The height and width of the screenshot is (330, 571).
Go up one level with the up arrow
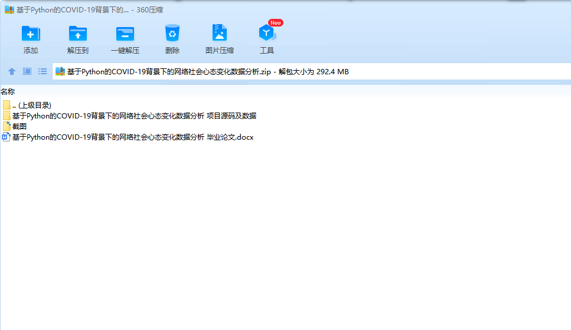(x=12, y=71)
